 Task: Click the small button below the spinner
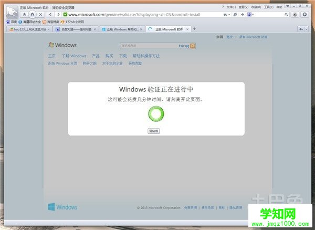click(154, 131)
